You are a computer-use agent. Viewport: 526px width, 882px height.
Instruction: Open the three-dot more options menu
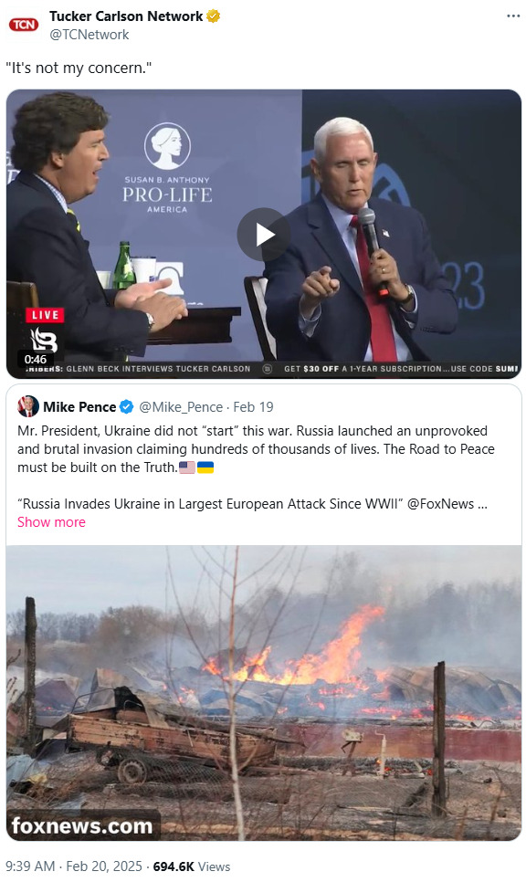click(513, 16)
